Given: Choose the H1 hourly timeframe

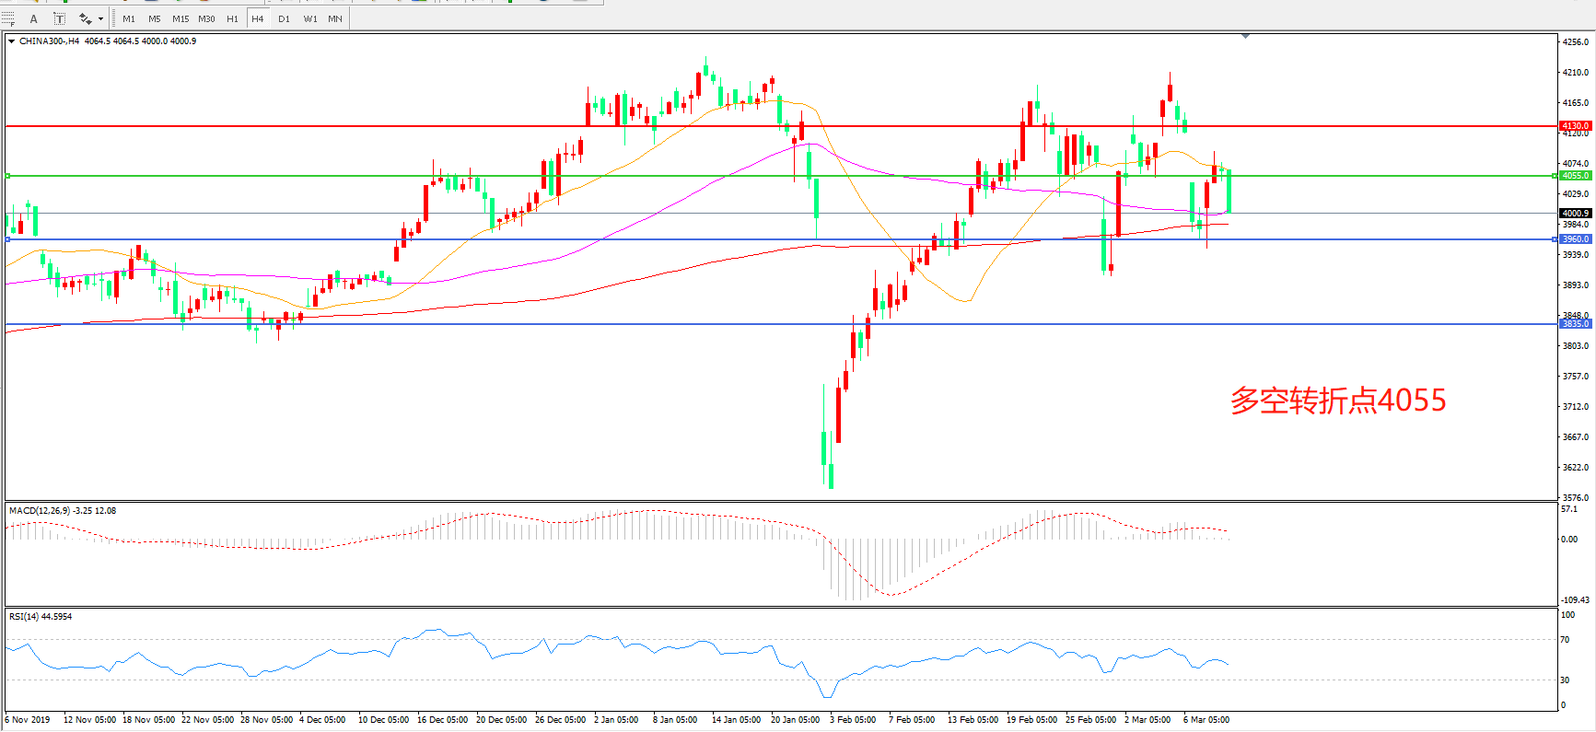Looking at the screenshot, I should (x=232, y=18).
